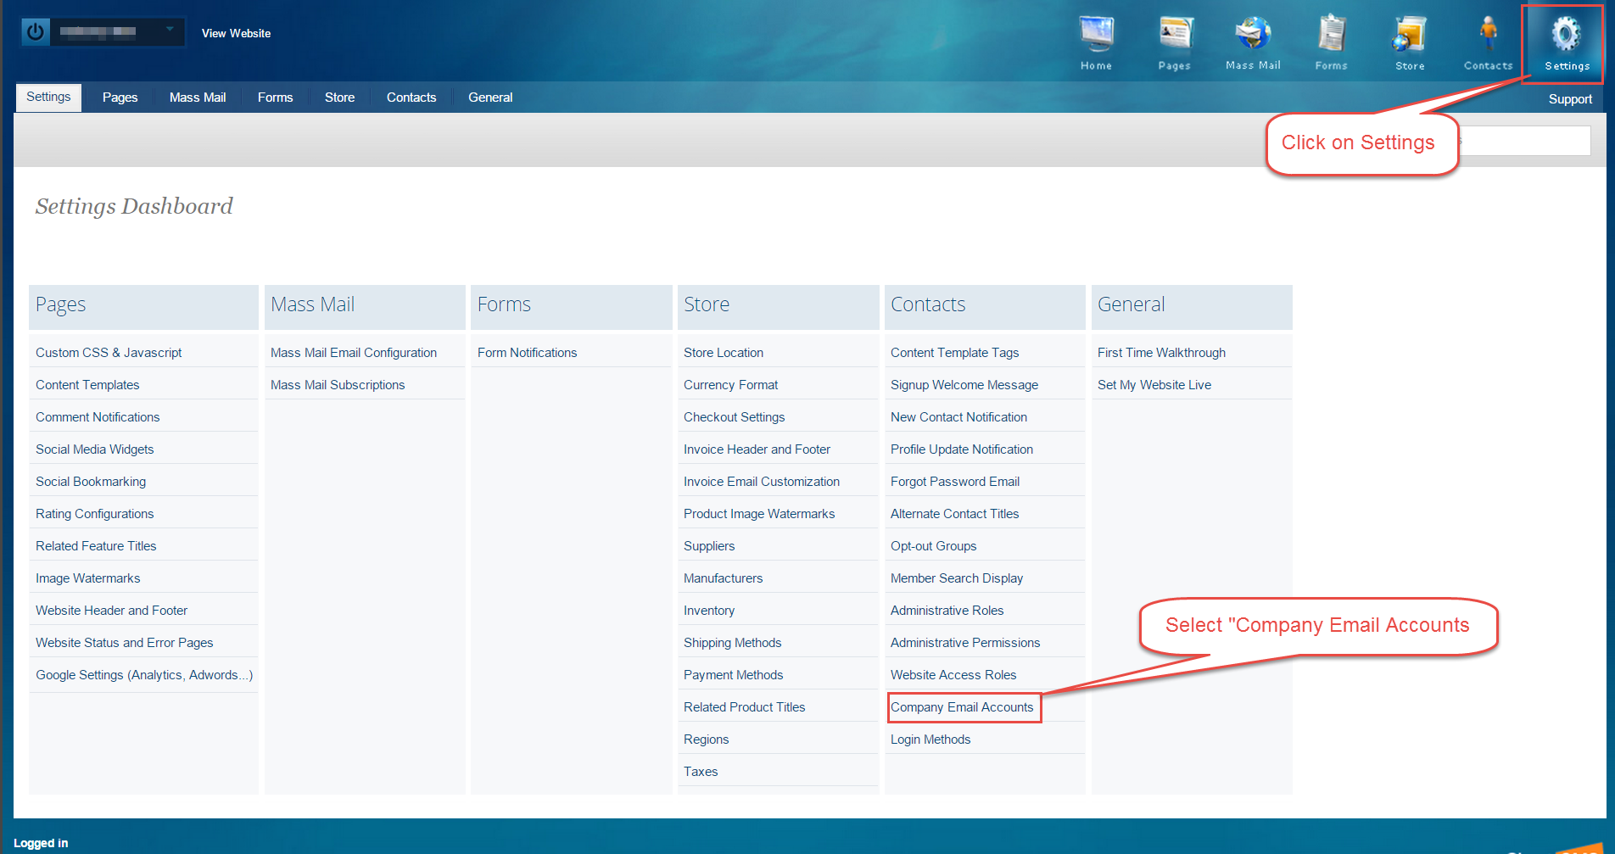Screen dimensions: 1615x854
Task: Open Suppliers settings
Action: pyautogui.click(x=709, y=546)
